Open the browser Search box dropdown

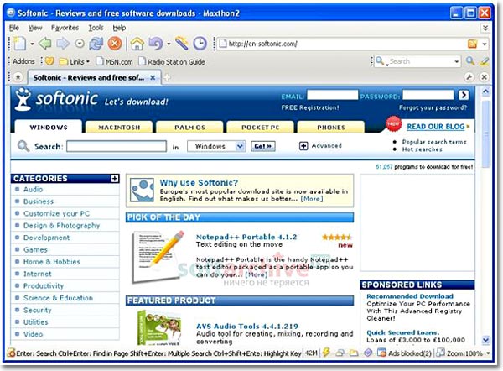[457, 61]
